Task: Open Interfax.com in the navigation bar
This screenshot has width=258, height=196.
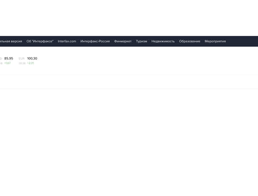Action: 67,41
